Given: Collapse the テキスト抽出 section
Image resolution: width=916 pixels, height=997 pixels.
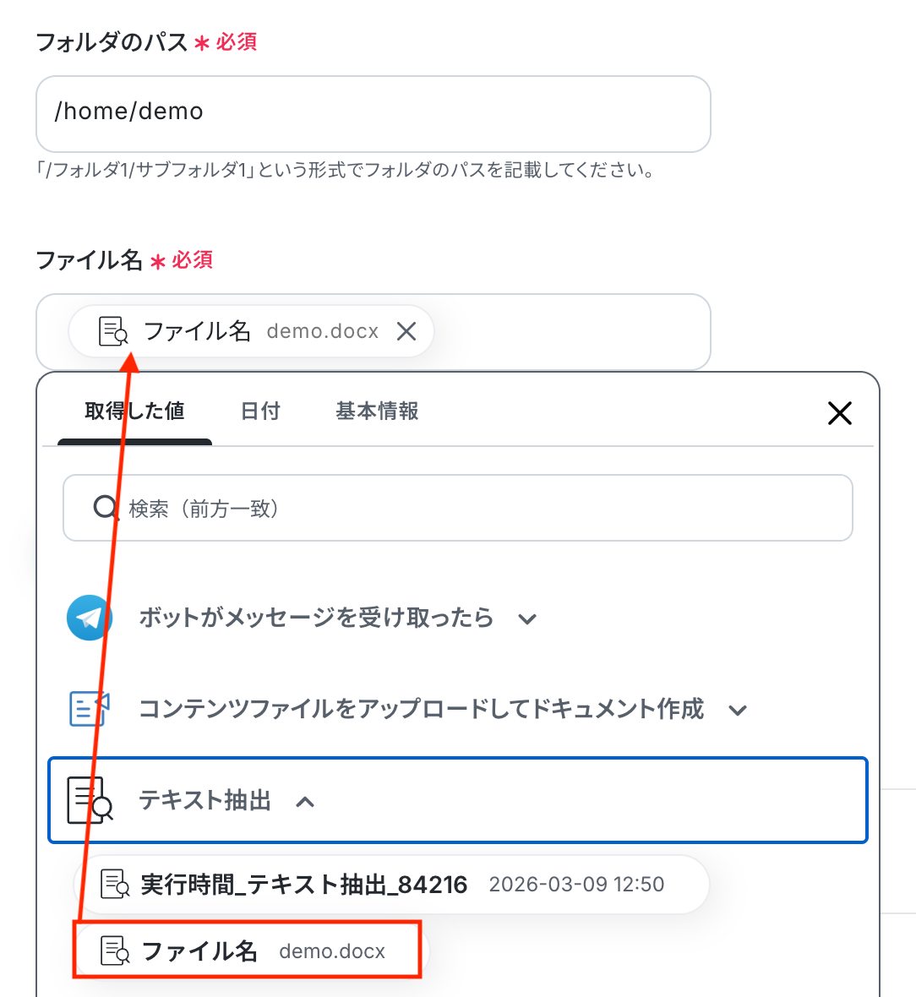Looking at the screenshot, I should coord(305,802).
